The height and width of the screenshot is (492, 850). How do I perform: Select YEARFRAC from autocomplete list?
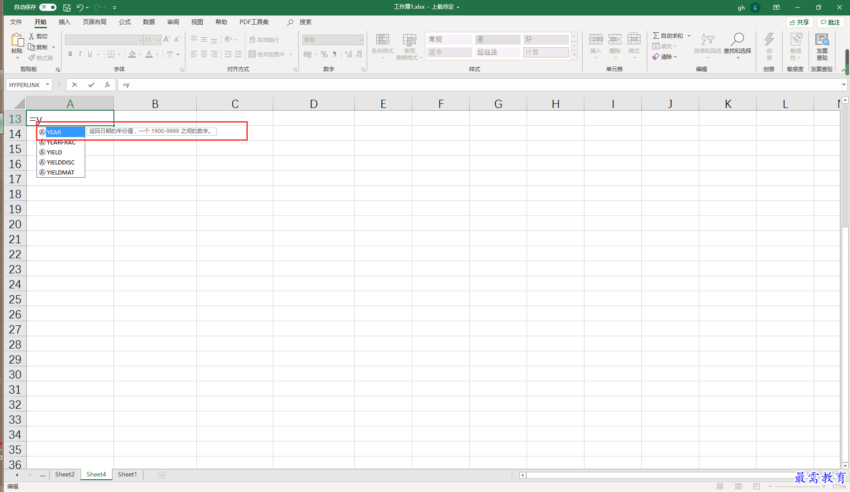[61, 142]
